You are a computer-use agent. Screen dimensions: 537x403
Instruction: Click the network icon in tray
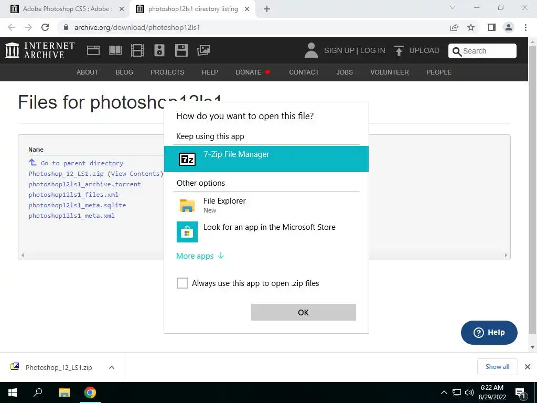[x=457, y=393]
